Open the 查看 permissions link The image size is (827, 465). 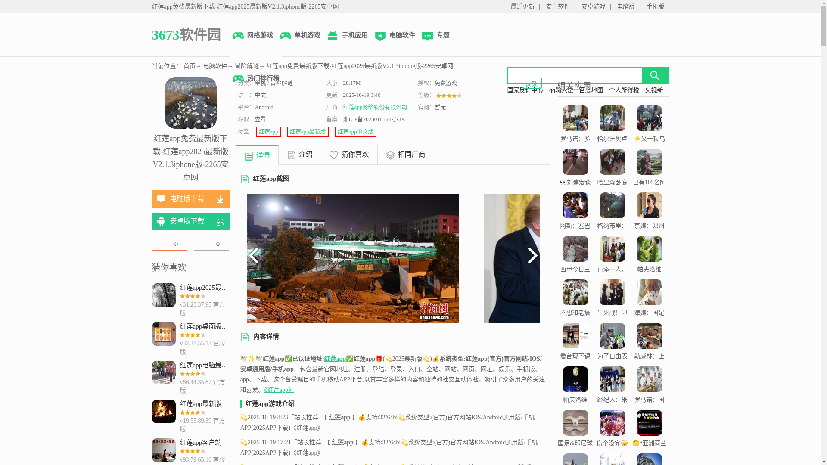coord(260,119)
